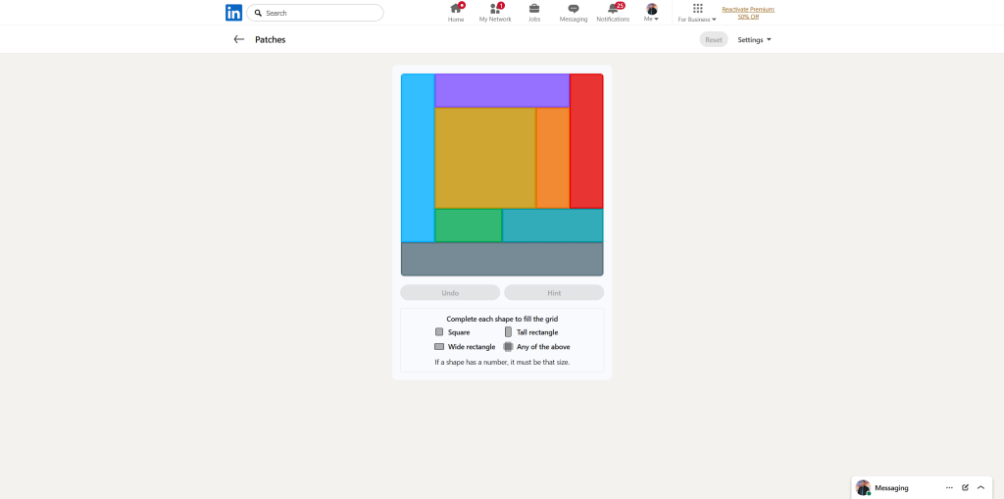1004x499 pixels.
Task: Select the light blue tall patch
Action: tap(418, 158)
